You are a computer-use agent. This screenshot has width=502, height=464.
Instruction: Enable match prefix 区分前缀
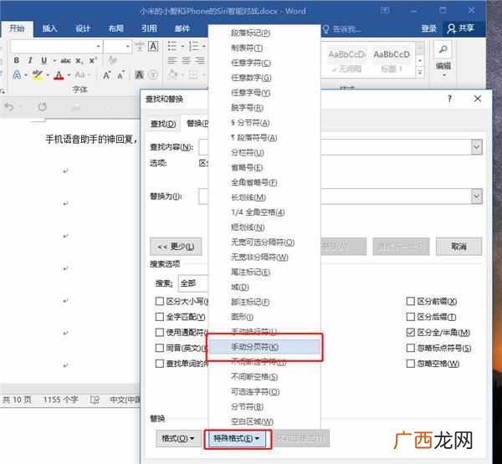point(410,301)
